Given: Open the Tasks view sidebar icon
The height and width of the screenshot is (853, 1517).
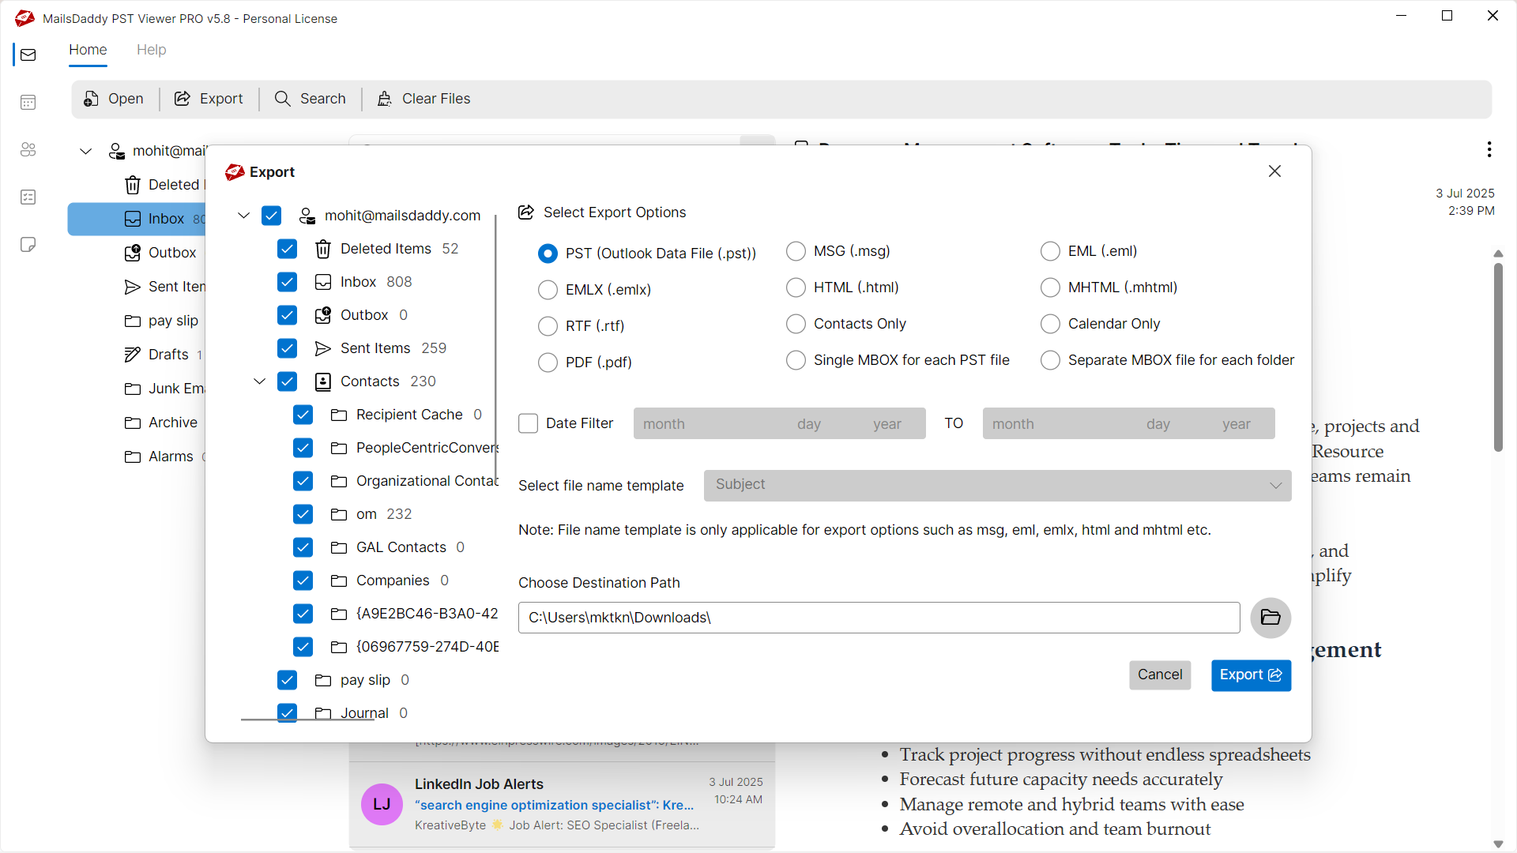Looking at the screenshot, I should pyautogui.click(x=28, y=197).
